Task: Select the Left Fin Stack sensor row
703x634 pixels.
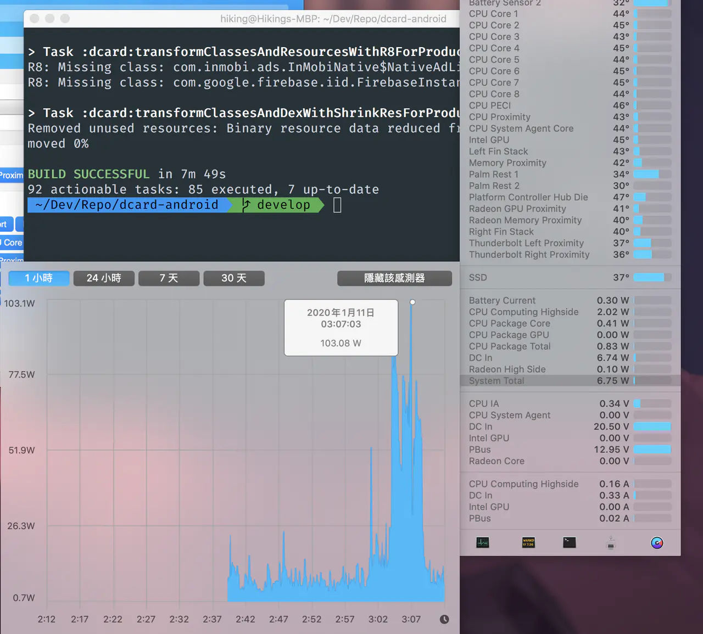Action: [570, 152]
